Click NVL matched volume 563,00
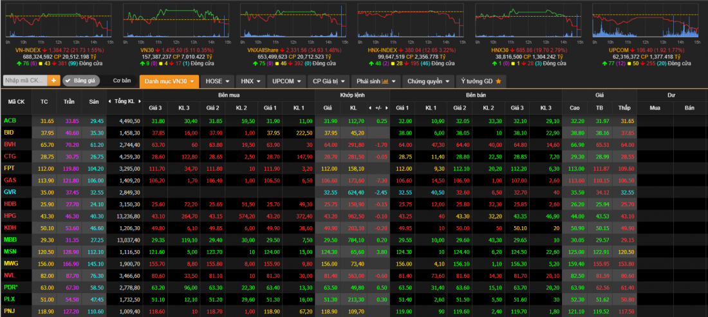This screenshot has height=317, width=708. tap(355, 275)
